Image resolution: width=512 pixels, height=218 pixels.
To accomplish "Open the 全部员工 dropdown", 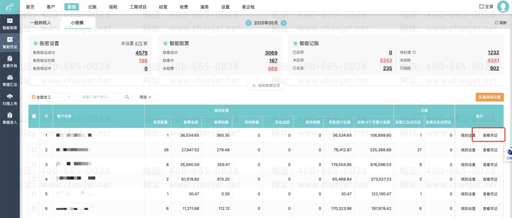I will pos(51,97).
